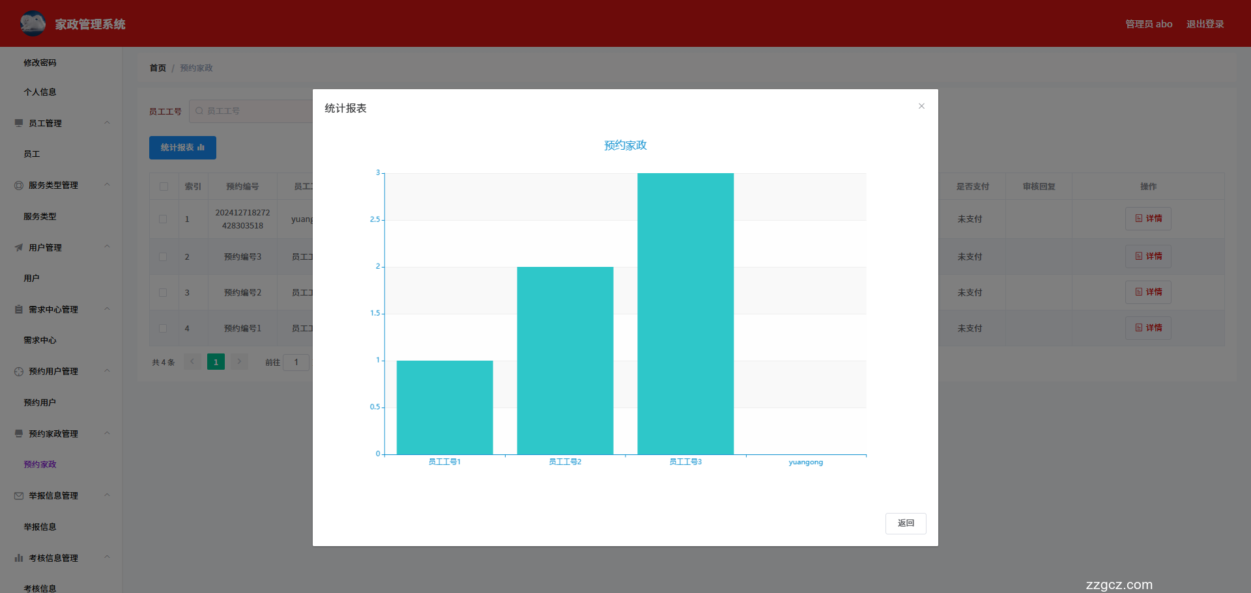Click the monitor icon beside 员工管理
1251x593 pixels.
pos(19,123)
